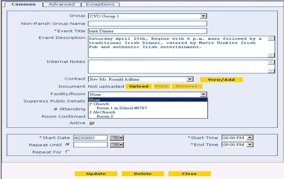Click inside the Event Title field
Screen dimensions: 284x179
(x=146, y=31)
